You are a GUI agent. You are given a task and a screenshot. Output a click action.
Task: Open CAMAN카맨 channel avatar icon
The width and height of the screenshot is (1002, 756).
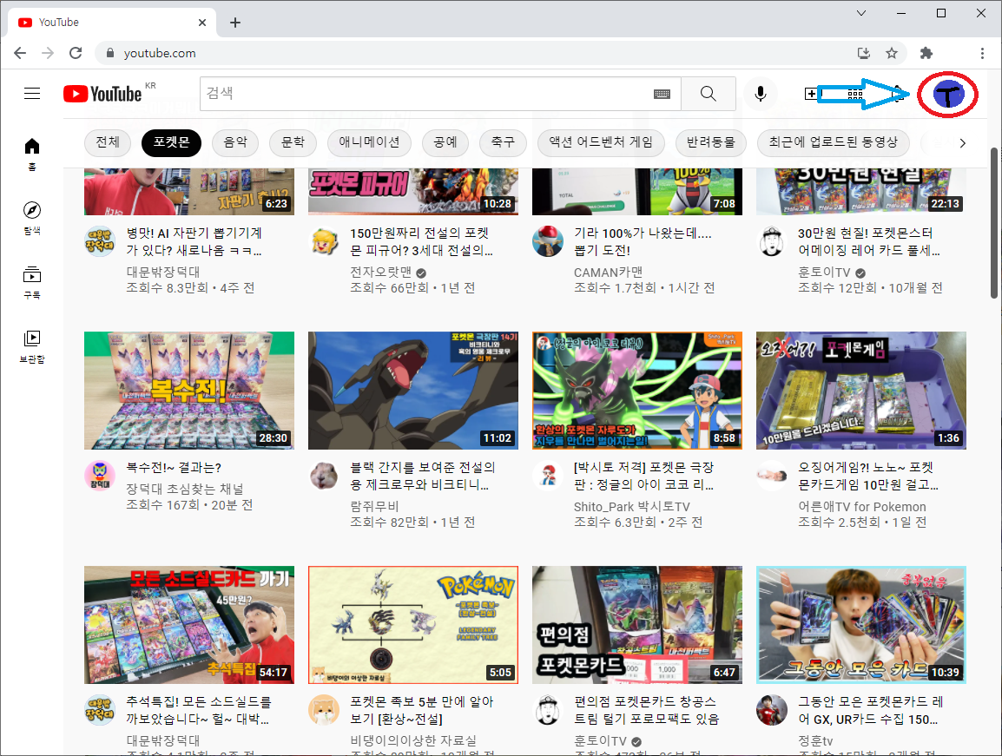(548, 241)
